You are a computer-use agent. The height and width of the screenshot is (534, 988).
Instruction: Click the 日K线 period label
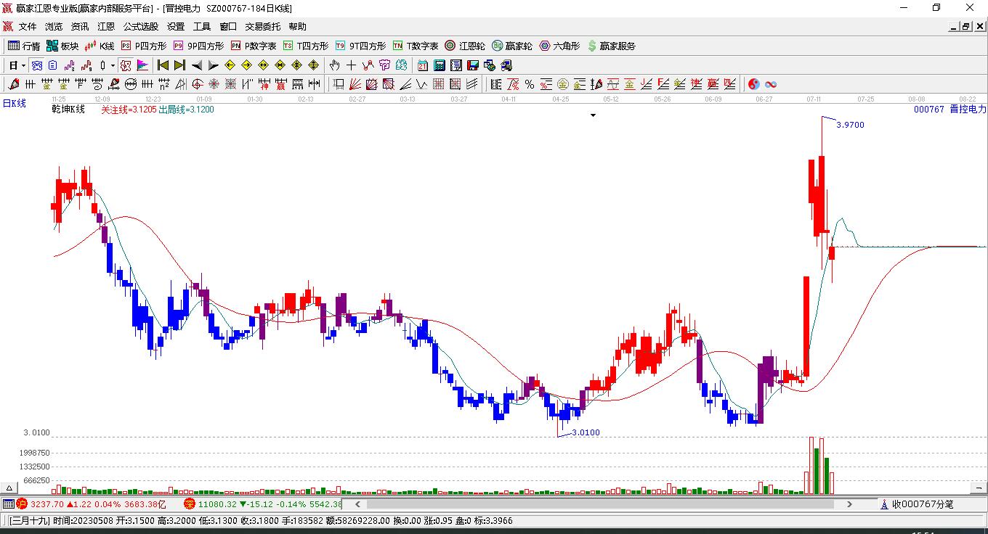[x=14, y=104]
